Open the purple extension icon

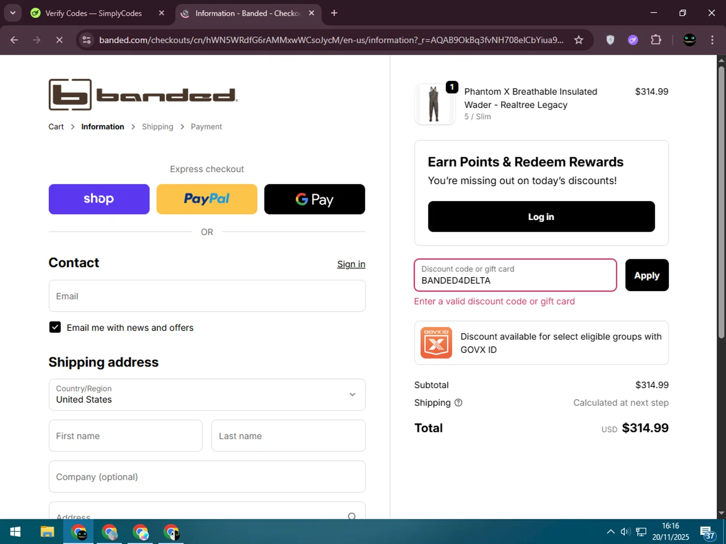(x=633, y=40)
